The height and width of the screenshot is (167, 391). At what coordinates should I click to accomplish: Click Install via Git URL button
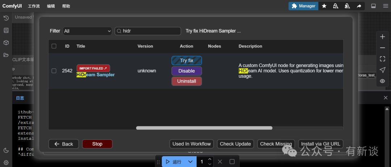321,144
